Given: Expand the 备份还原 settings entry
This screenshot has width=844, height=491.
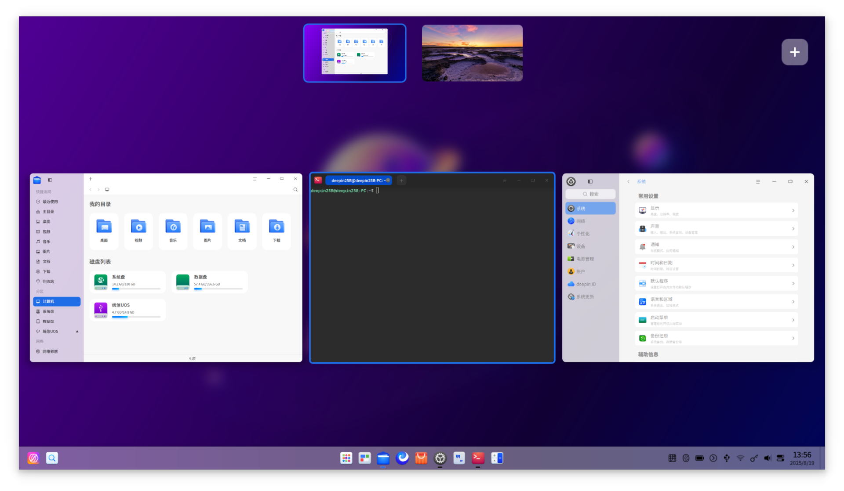Looking at the screenshot, I should click(716, 338).
